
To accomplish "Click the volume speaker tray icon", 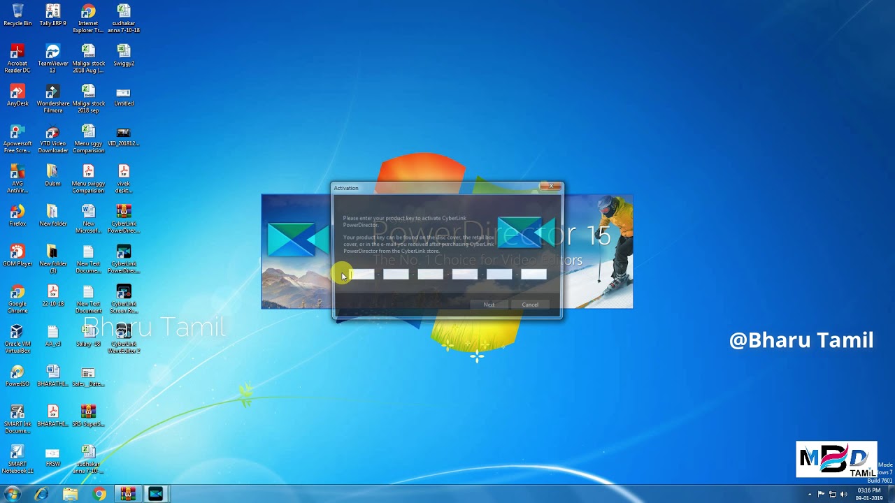I will [x=843, y=495].
